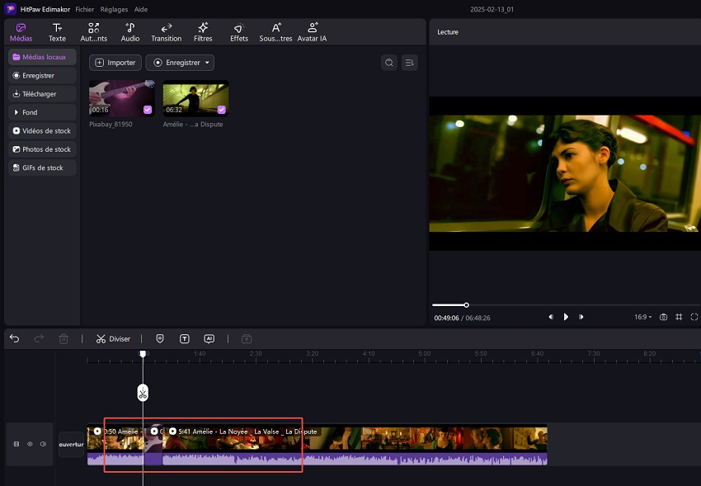Open the Réglages menu
This screenshot has width=701, height=486.
[114, 9]
